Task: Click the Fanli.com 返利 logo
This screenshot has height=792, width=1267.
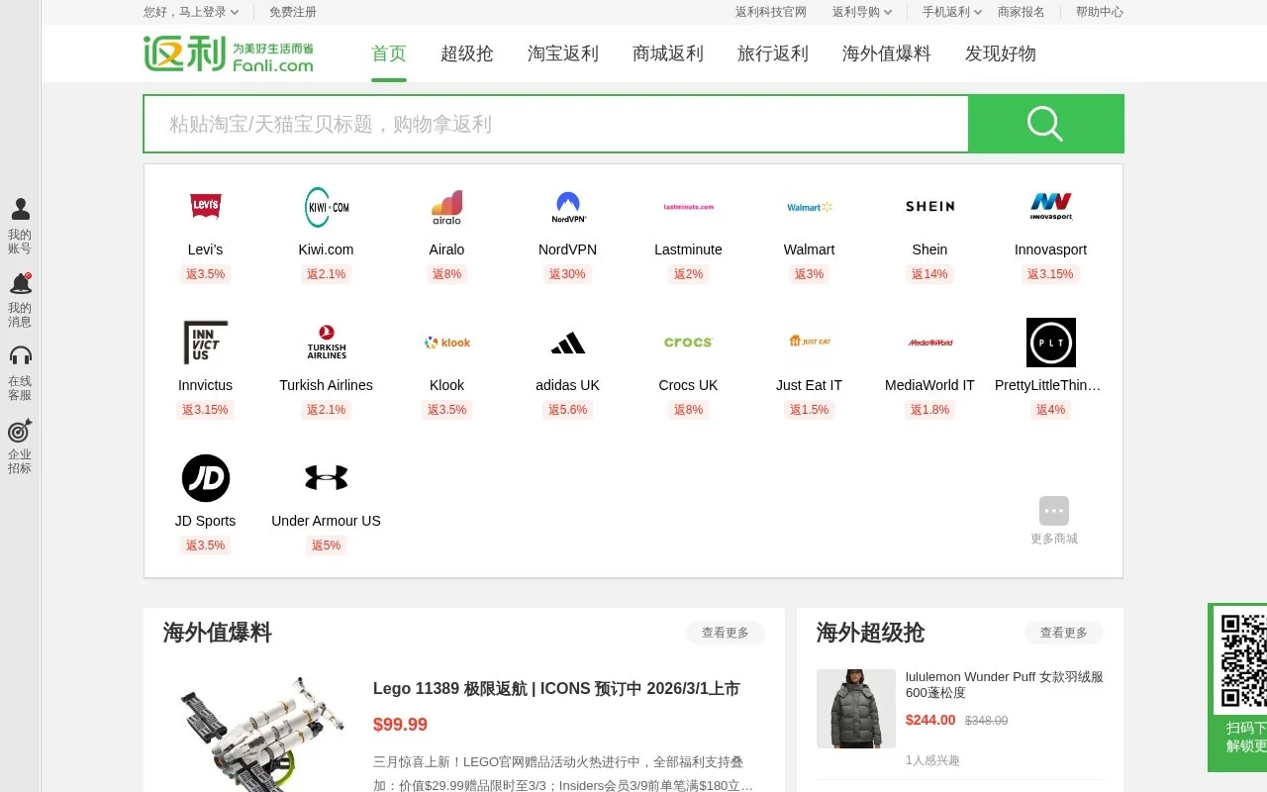Action: tap(229, 53)
